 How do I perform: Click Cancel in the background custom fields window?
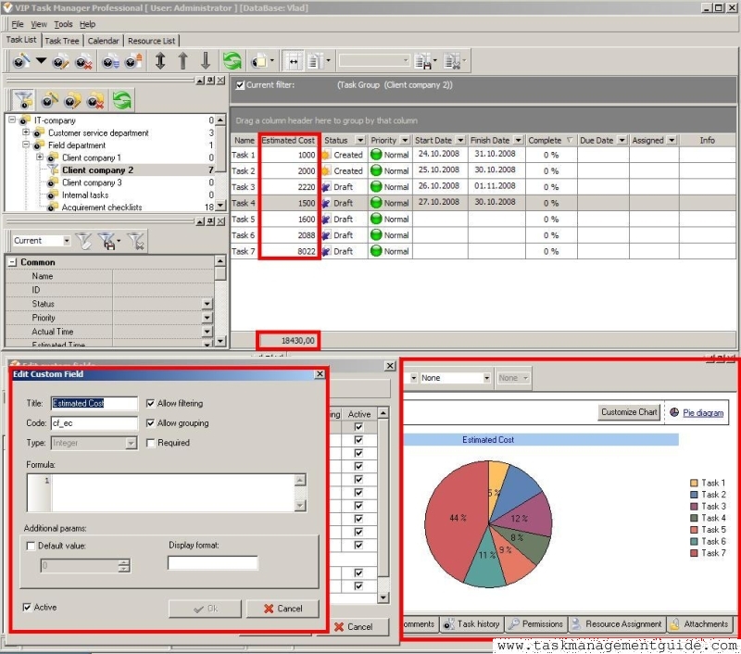coord(353,626)
